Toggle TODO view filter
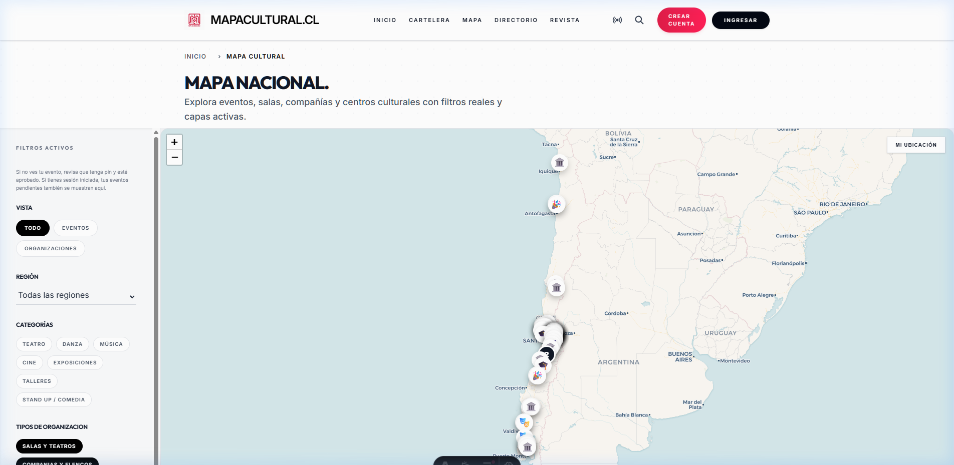The height and width of the screenshot is (465, 954). click(33, 228)
